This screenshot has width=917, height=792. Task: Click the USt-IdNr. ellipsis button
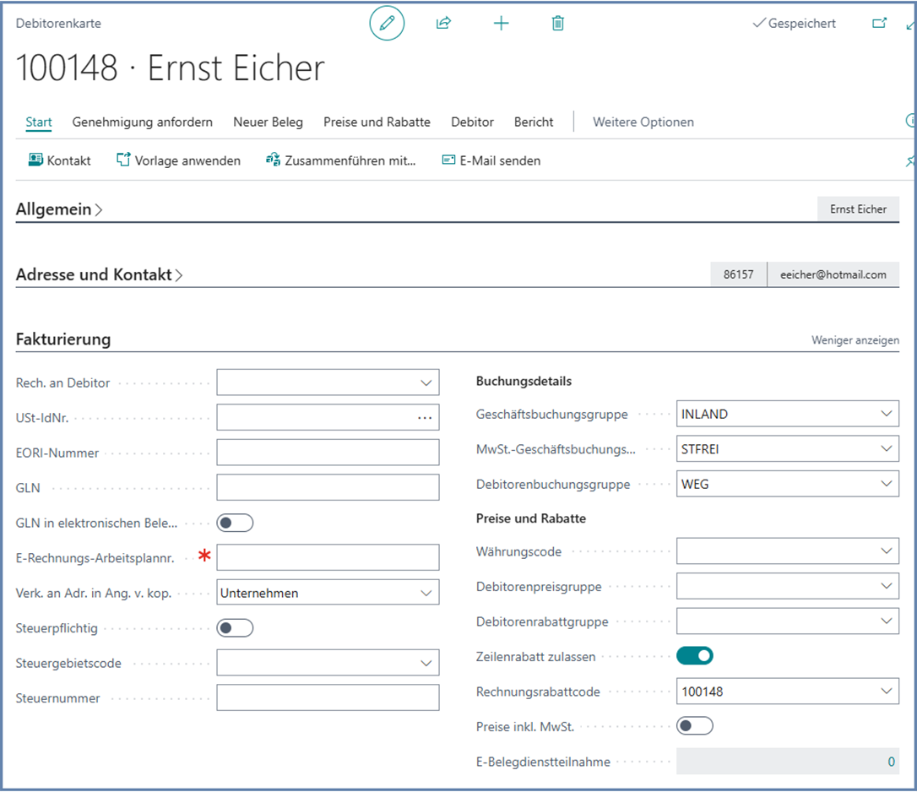(x=425, y=417)
